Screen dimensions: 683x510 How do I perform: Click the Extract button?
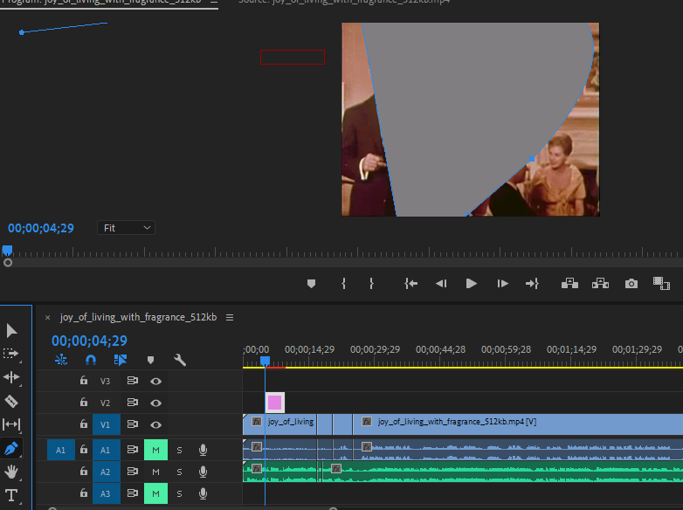(x=600, y=284)
